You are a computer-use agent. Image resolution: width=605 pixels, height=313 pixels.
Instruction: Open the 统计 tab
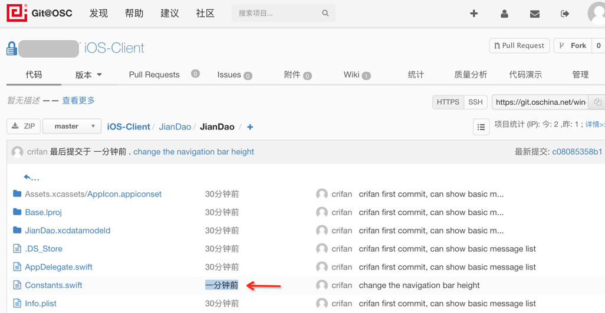[x=416, y=74]
